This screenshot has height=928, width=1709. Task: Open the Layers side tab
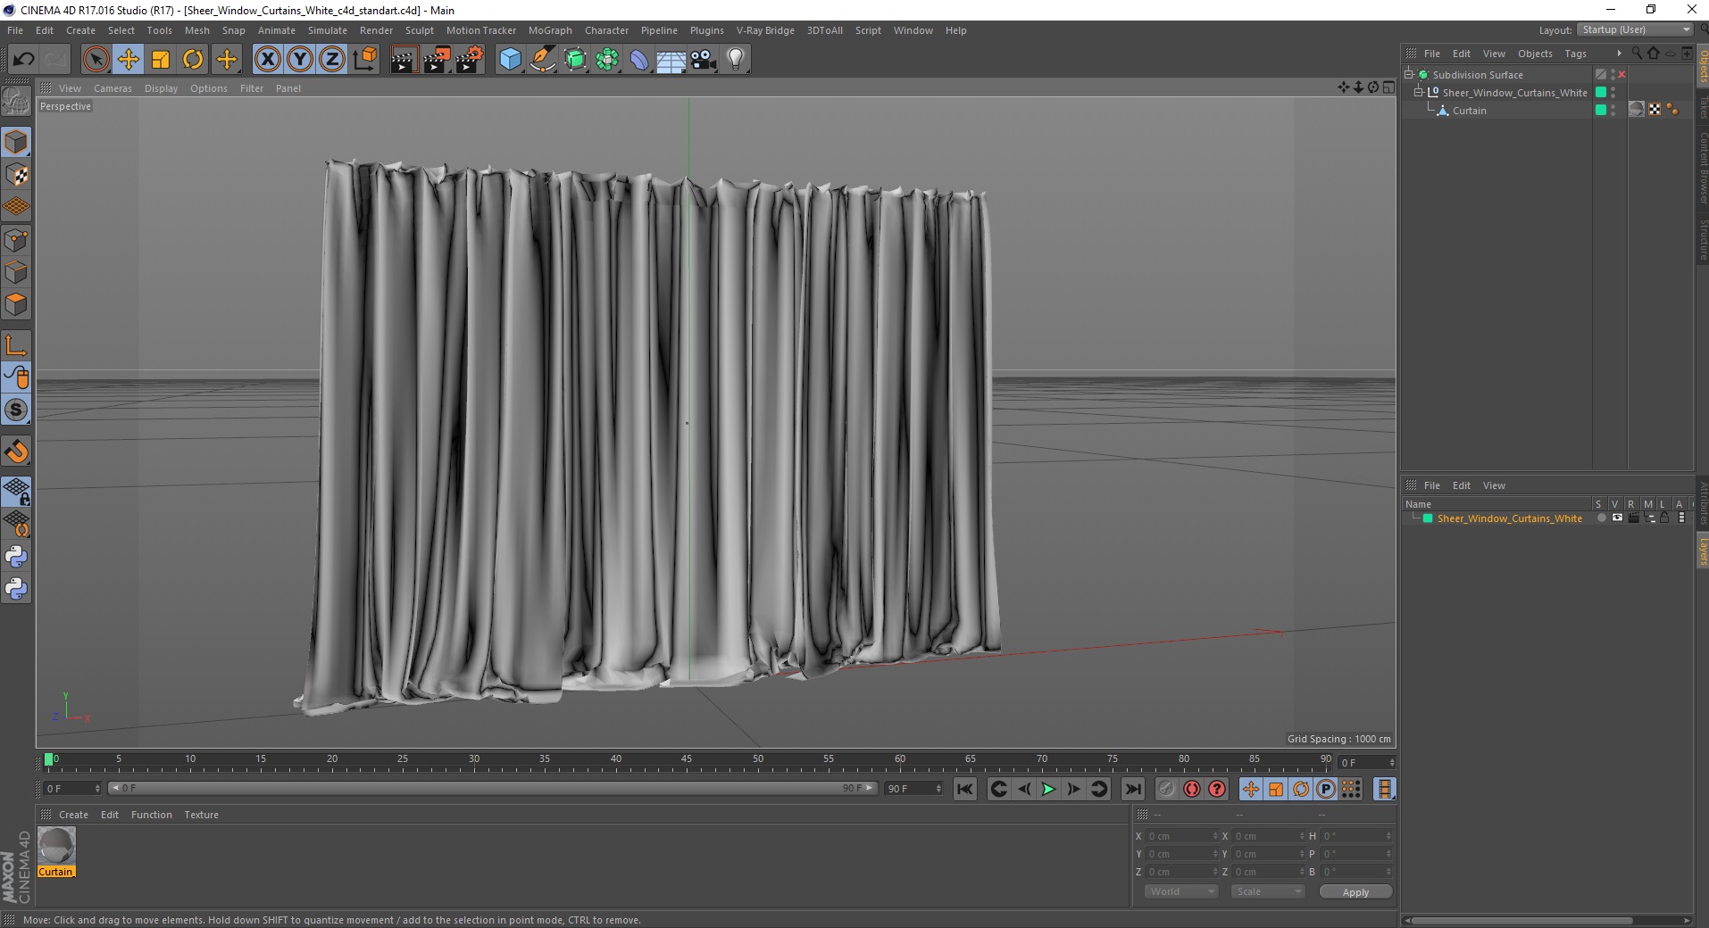click(1702, 551)
